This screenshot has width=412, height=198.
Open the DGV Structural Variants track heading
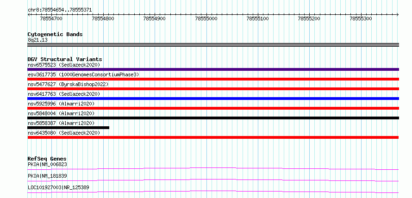65,59
